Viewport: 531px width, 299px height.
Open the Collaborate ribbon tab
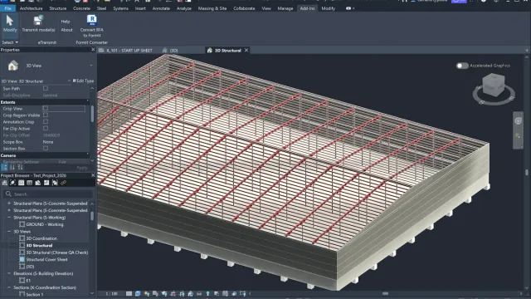coord(244,8)
